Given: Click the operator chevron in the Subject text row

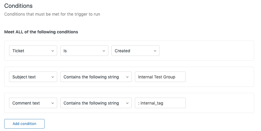Looking at the screenshot, I should (x=127, y=77).
